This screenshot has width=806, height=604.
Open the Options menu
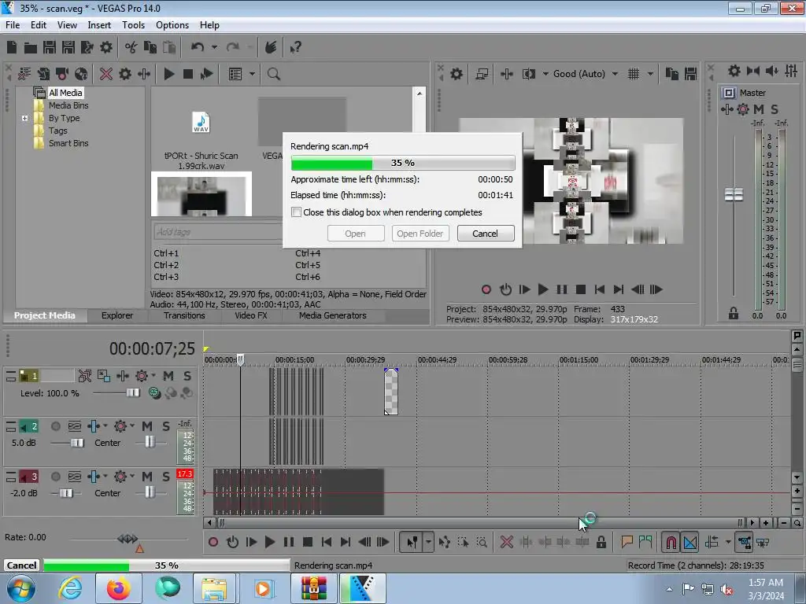point(172,24)
